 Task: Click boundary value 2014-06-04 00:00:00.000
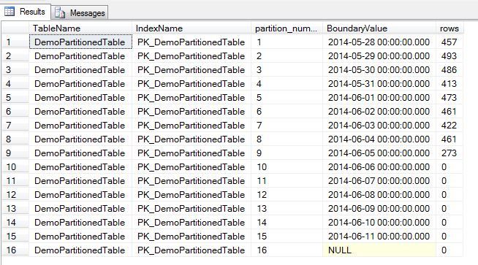[x=379, y=139]
